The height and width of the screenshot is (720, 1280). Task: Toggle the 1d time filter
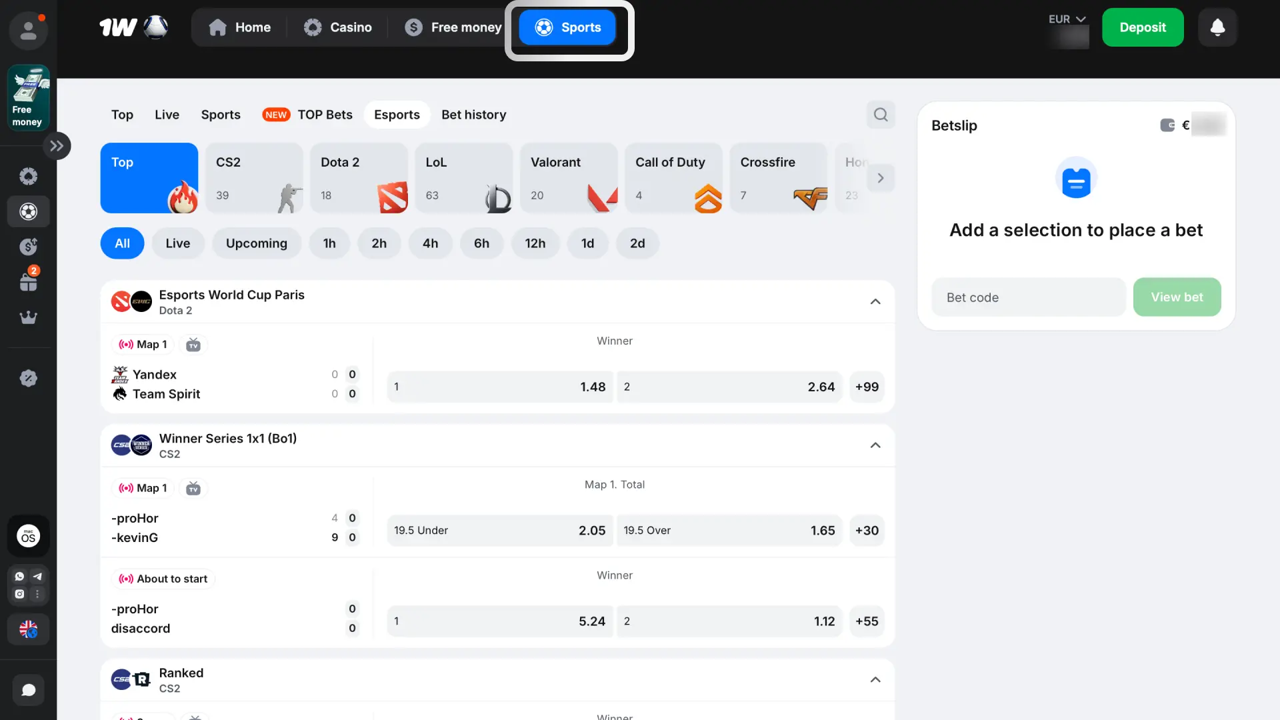[x=587, y=243]
